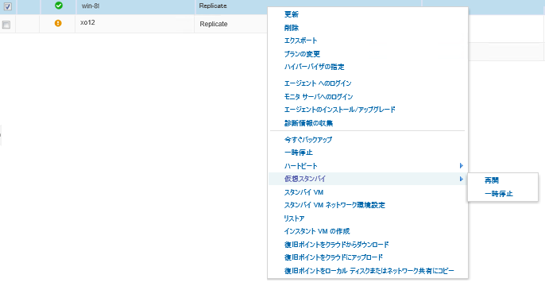The height and width of the screenshot is (286, 545).
Task: Select エージェント へのログイン
Action: [x=318, y=83]
